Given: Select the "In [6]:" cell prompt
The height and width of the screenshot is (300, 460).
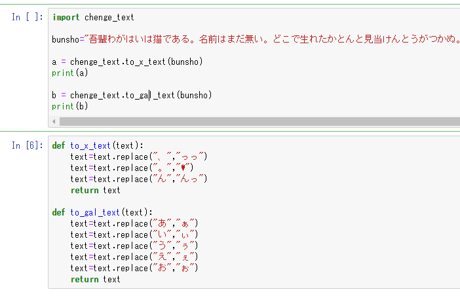Looking at the screenshot, I should [x=28, y=145].
